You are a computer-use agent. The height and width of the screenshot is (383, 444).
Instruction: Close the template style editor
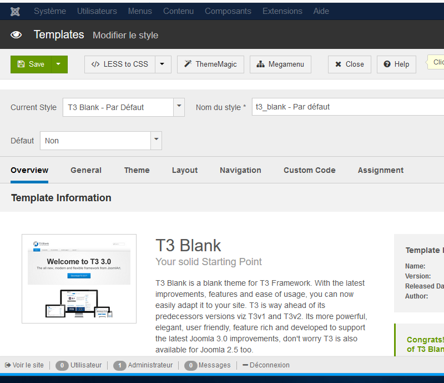(x=349, y=64)
